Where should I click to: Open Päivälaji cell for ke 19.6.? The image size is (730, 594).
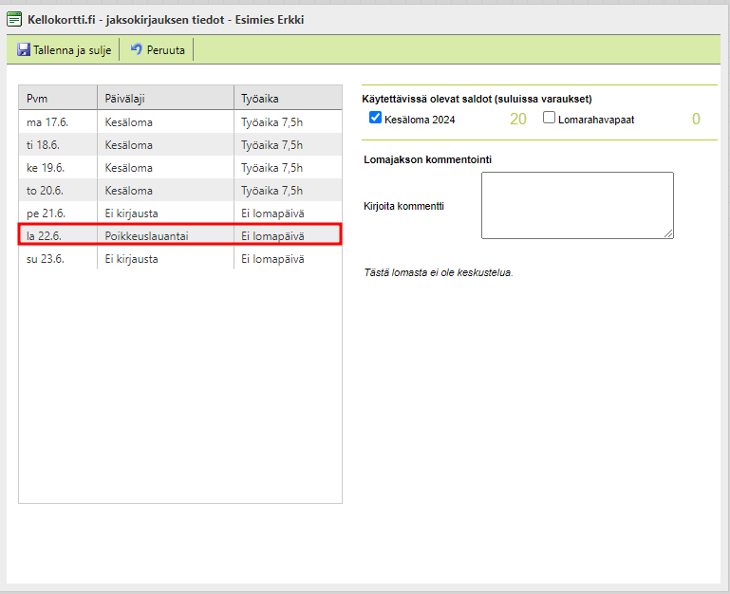click(129, 168)
